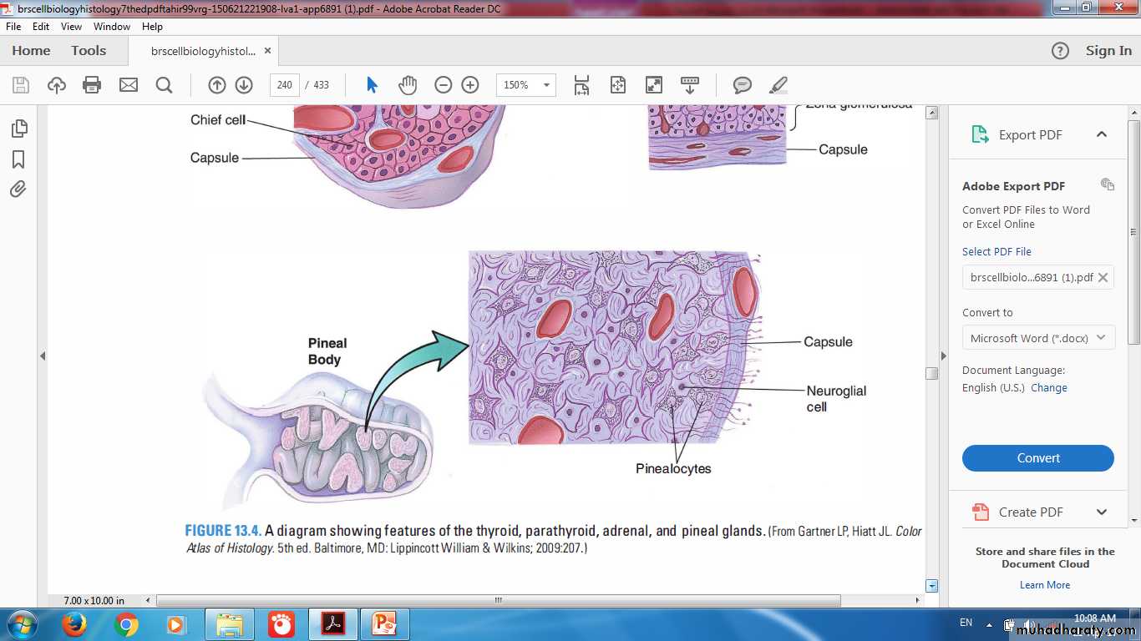1141x641 pixels.
Task: Click the Zoom out minus icon
Action: coord(444,85)
